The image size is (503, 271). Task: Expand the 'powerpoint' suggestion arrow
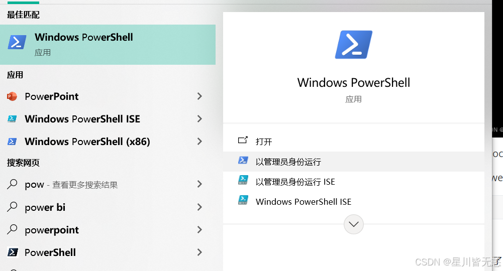pyautogui.click(x=199, y=230)
